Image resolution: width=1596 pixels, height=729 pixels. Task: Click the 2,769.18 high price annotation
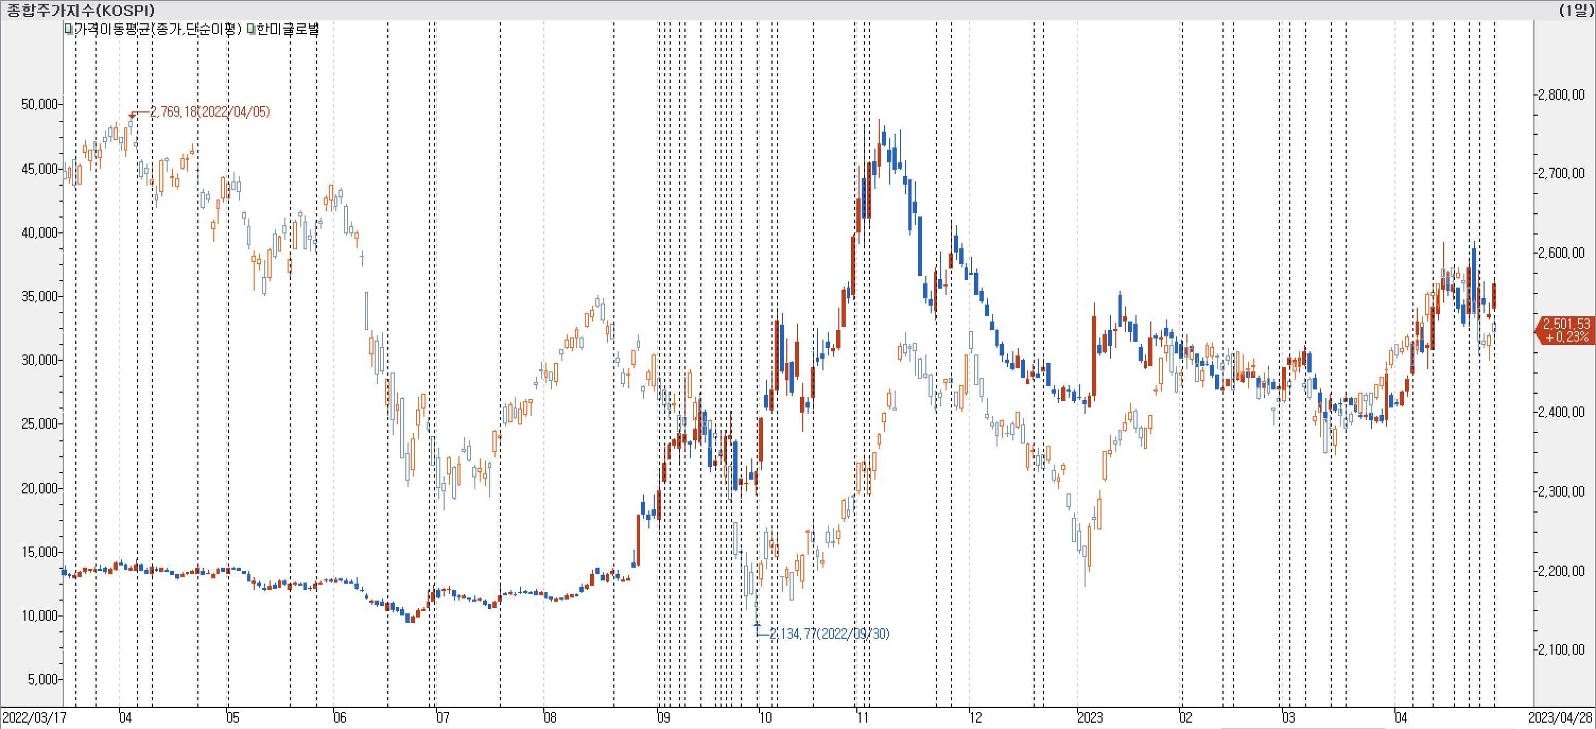coord(210,111)
